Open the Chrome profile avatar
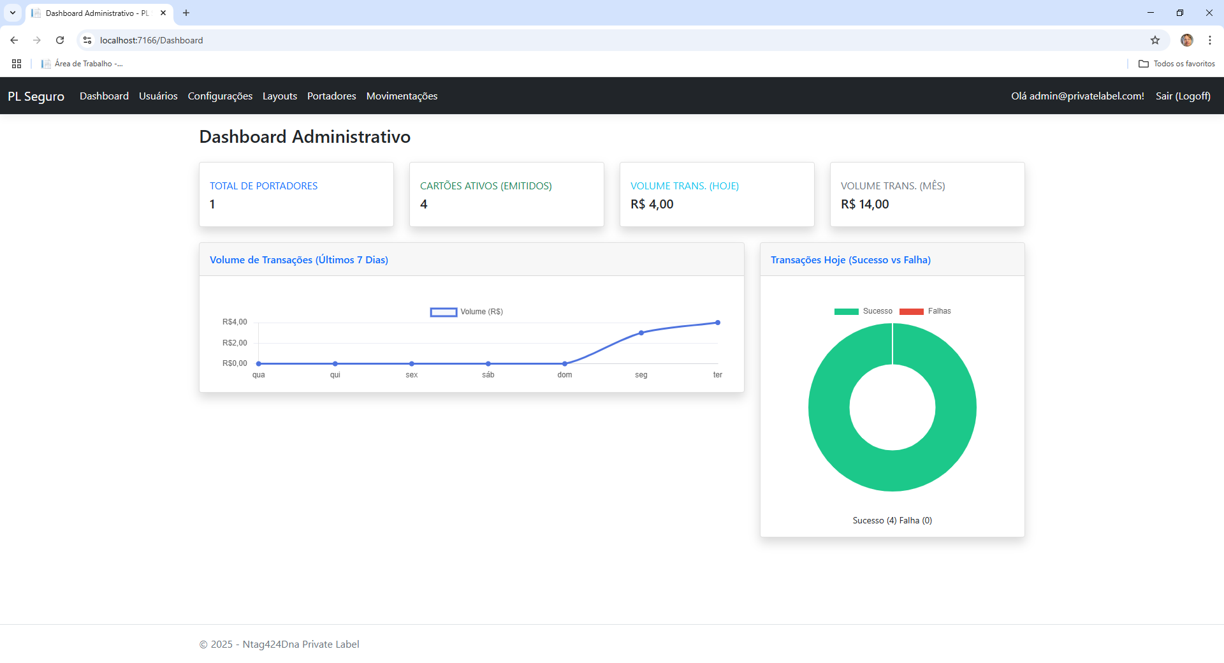Viewport: 1224px width, 663px height. click(x=1186, y=40)
